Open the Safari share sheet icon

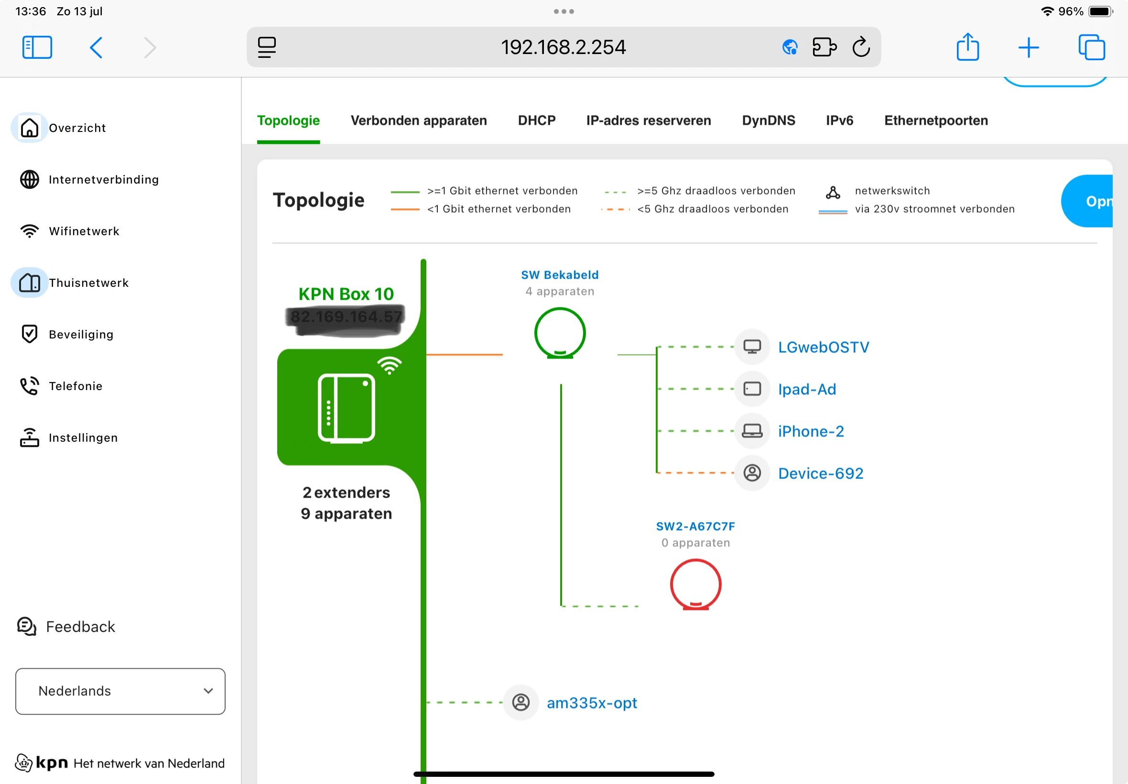967,47
